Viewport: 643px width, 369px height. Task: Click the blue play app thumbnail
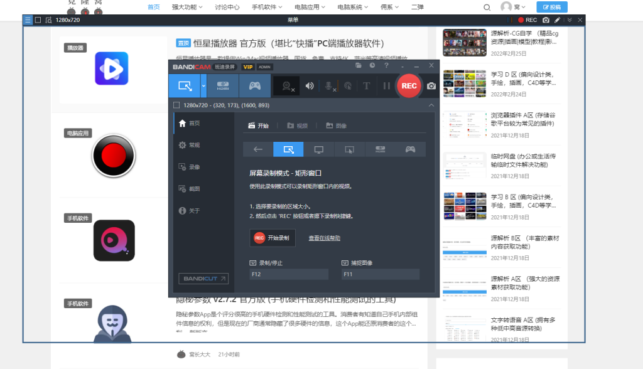(112, 68)
